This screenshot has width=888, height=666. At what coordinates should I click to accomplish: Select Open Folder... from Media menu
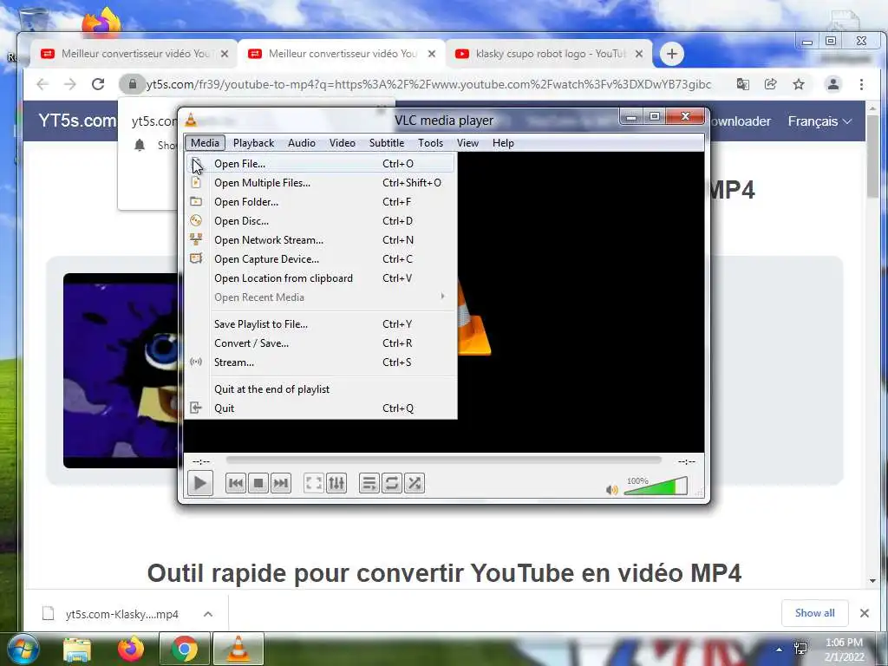pyautogui.click(x=320, y=202)
